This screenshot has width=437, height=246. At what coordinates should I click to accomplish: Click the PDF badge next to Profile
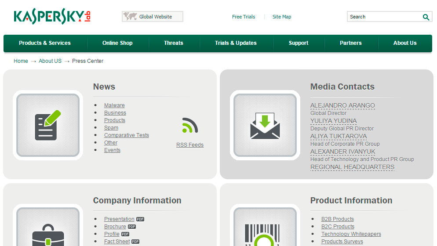click(125, 234)
